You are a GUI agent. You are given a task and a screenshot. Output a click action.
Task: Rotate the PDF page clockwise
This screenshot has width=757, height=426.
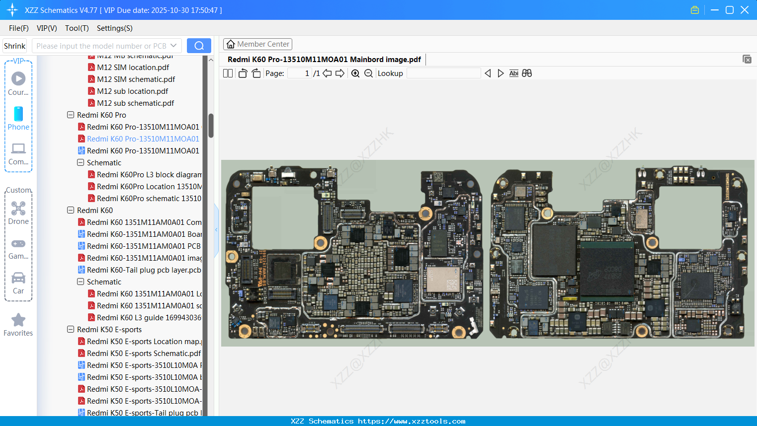point(256,73)
